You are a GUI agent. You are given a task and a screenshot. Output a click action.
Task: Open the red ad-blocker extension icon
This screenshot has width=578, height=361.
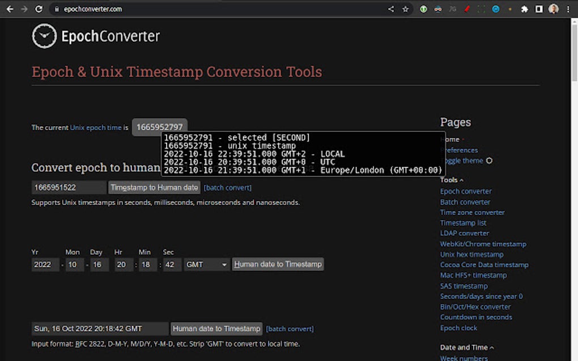(467, 8)
